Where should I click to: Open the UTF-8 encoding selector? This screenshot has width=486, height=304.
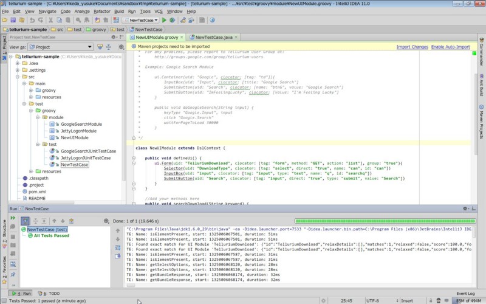[382, 300]
